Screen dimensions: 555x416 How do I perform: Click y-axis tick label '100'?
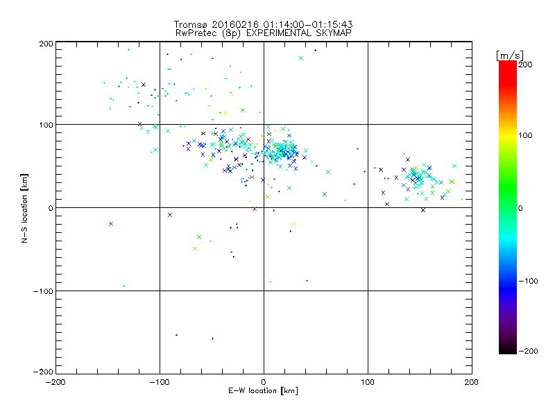(46, 125)
